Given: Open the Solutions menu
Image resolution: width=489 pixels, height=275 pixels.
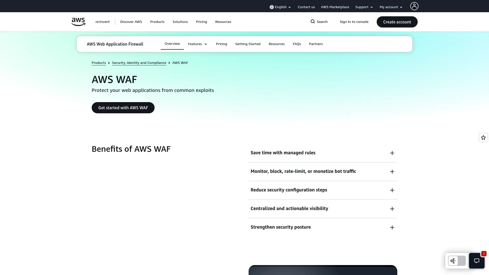Looking at the screenshot, I should (180, 22).
